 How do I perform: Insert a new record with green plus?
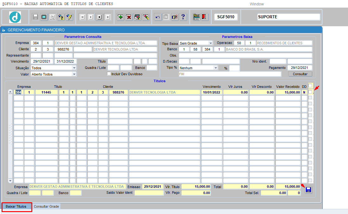point(121,17)
